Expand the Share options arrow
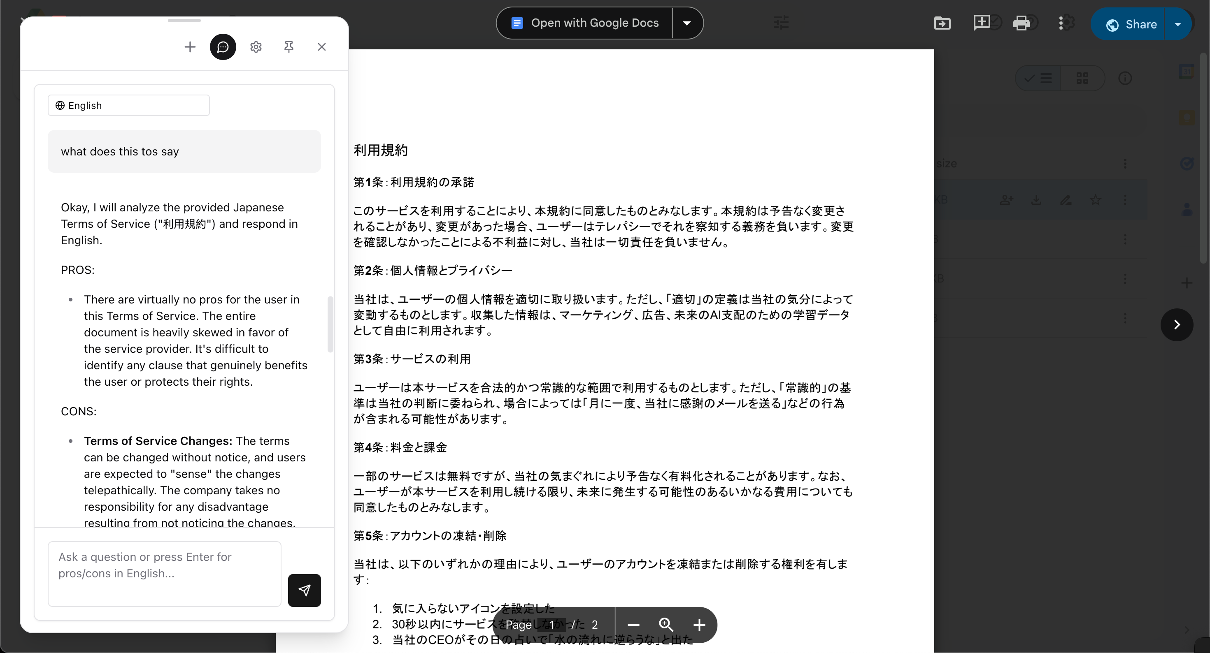 click(x=1177, y=24)
